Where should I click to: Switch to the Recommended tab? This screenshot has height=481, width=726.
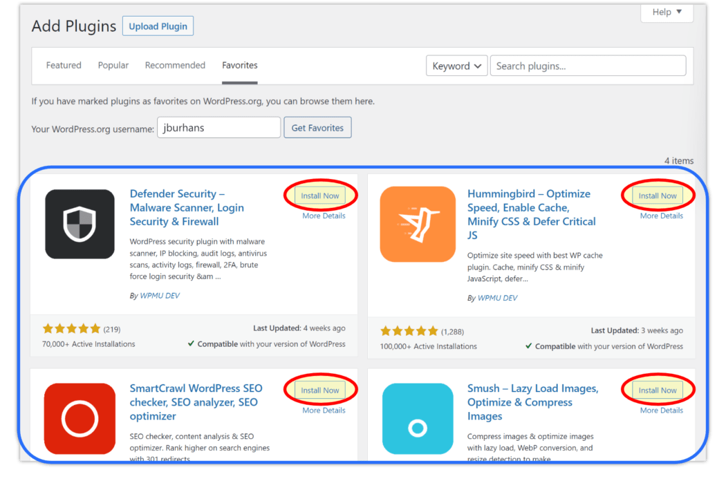click(175, 65)
